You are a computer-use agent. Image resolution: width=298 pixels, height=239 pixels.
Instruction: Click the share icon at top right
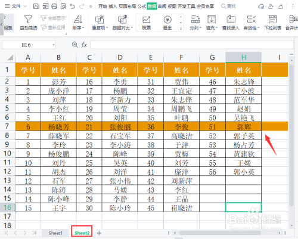[280, 7]
